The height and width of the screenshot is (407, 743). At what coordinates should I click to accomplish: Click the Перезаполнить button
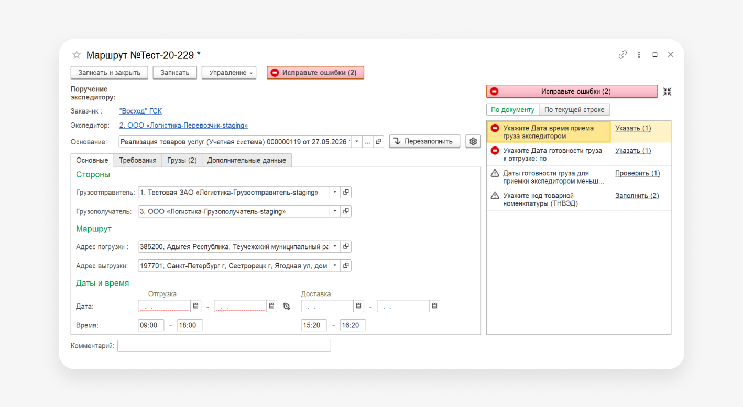424,141
